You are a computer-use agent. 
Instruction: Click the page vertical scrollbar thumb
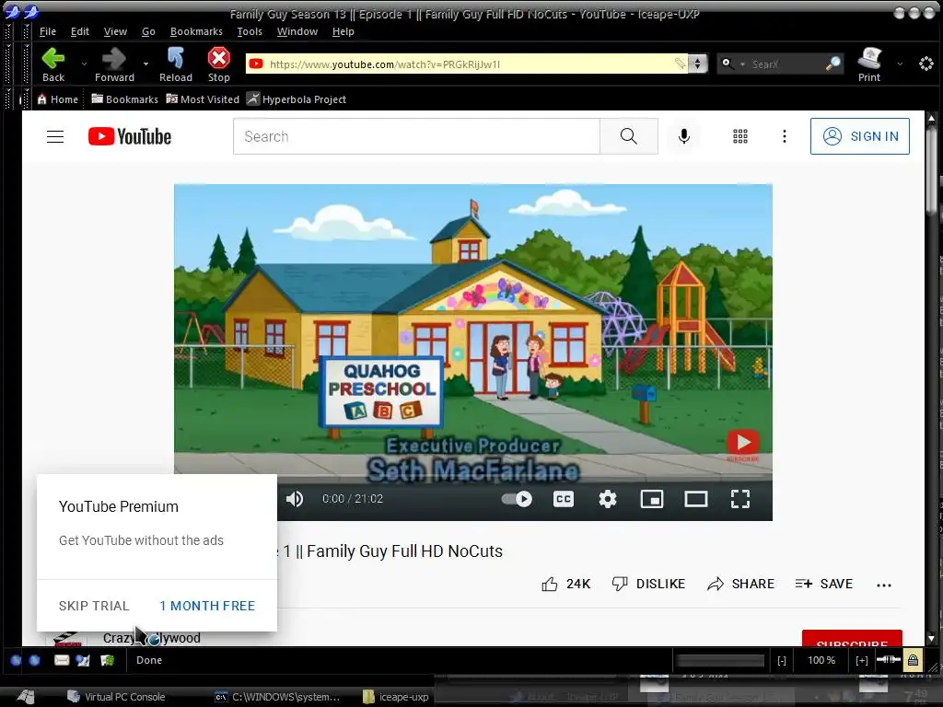[931, 168]
